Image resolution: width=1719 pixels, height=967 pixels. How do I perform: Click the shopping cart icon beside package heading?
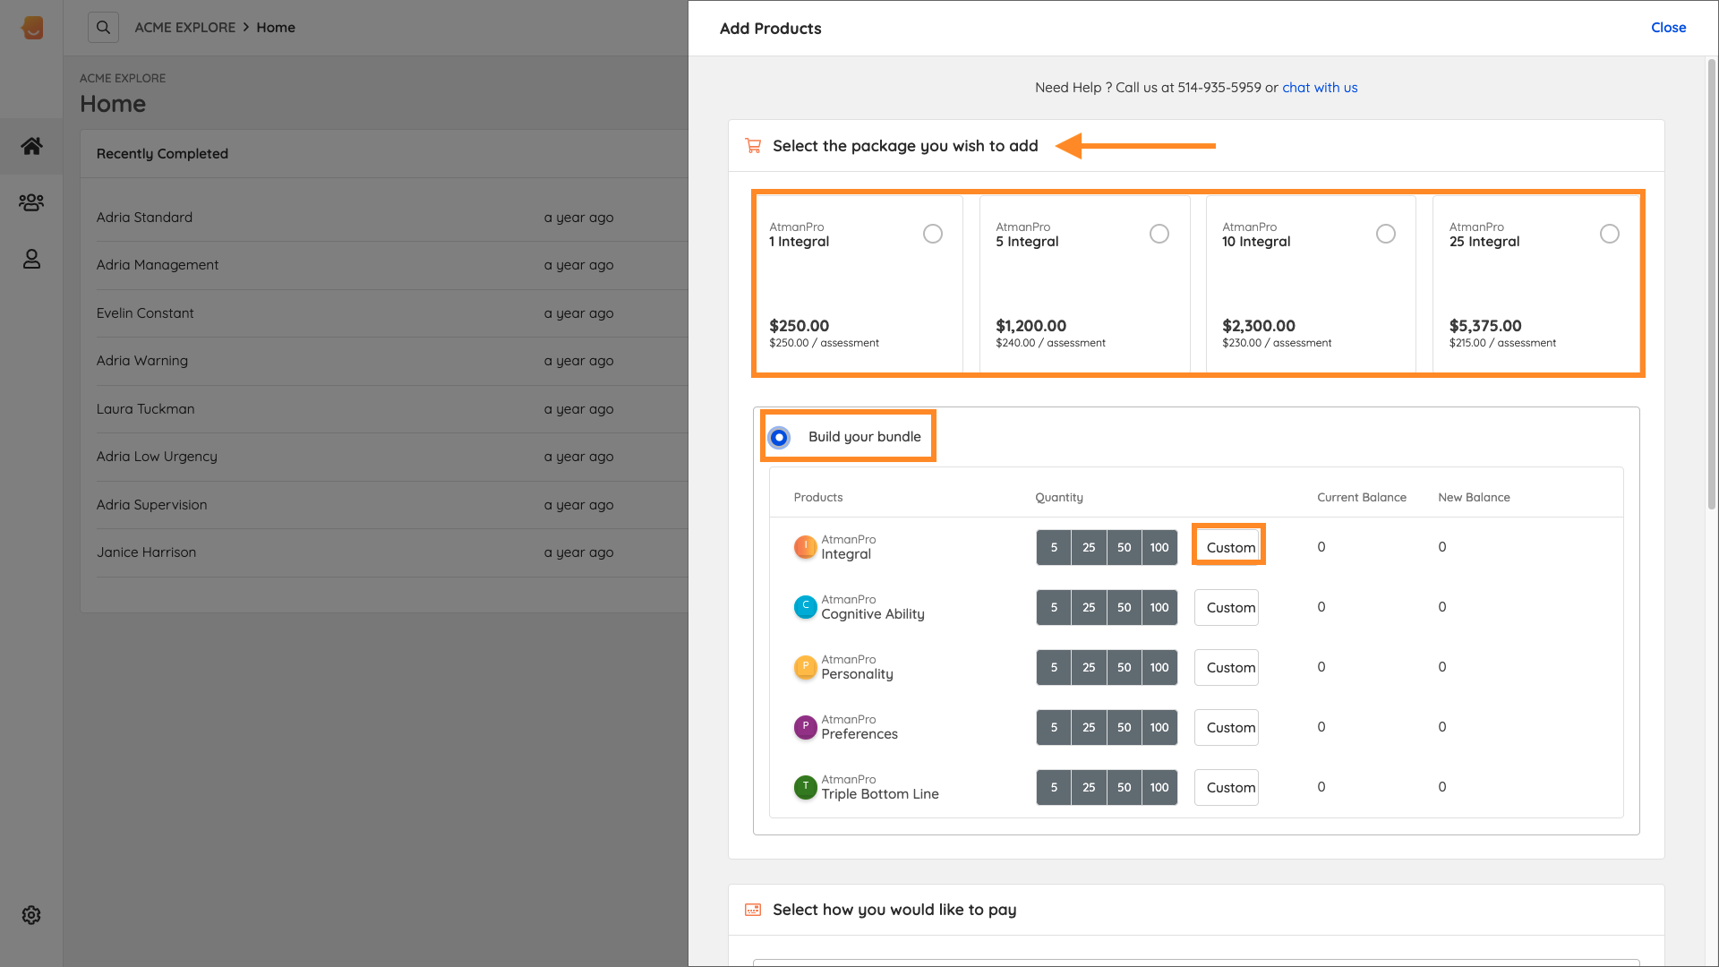click(753, 145)
